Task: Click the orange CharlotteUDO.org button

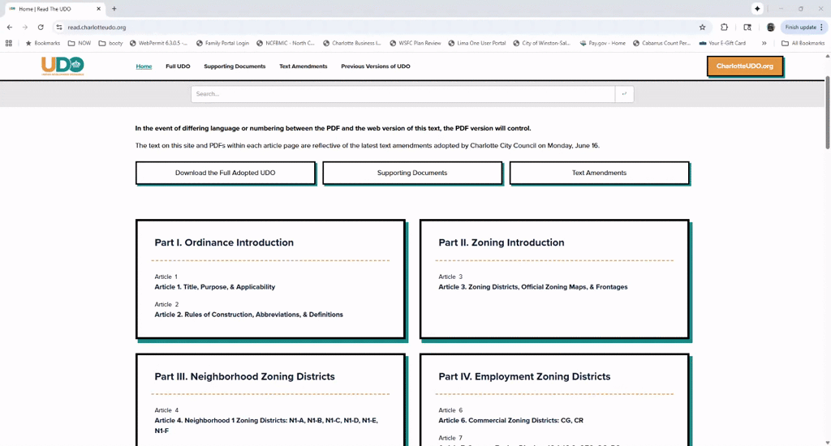Action: pos(745,66)
